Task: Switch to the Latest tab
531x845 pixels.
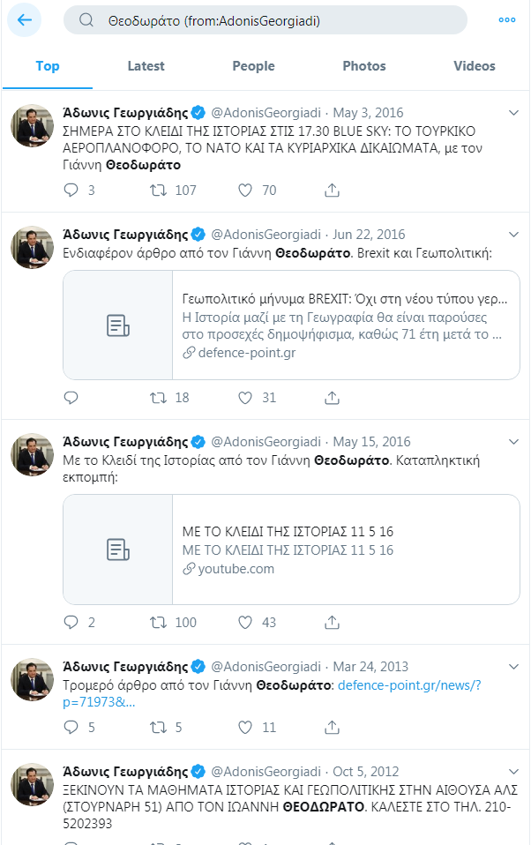Action: pos(146,66)
